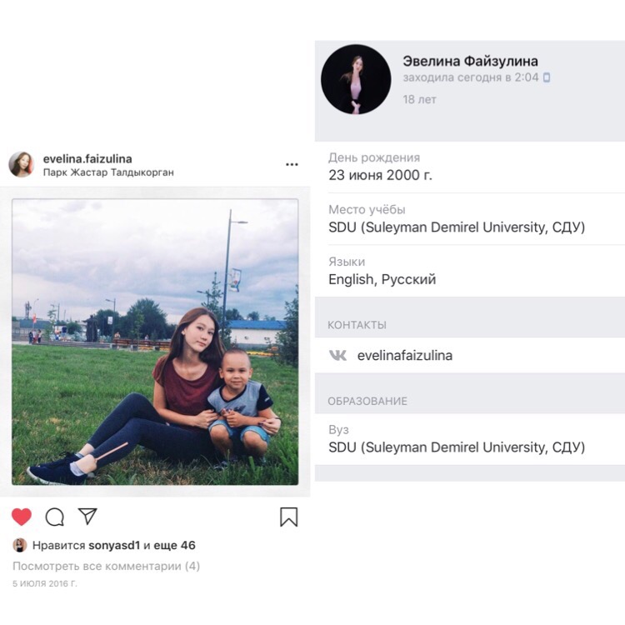Open the three-dot post options menu
The height and width of the screenshot is (625, 625).
pyautogui.click(x=292, y=165)
